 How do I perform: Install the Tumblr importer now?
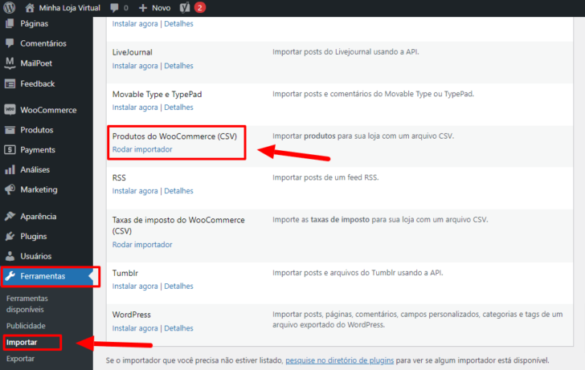(x=135, y=287)
